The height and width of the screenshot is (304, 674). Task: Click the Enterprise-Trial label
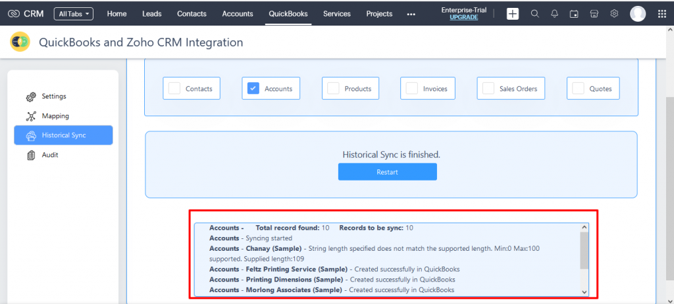click(x=464, y=10)
